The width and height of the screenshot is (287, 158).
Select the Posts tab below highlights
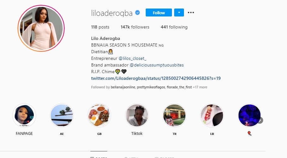[99, 156]
